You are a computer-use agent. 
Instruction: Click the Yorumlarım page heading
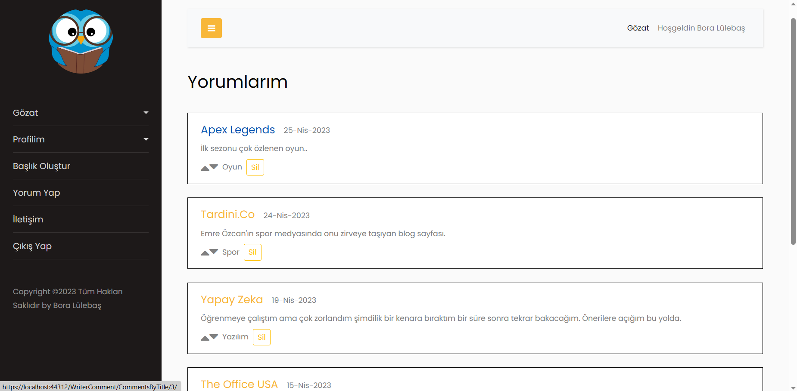click(x=238, y=82)
